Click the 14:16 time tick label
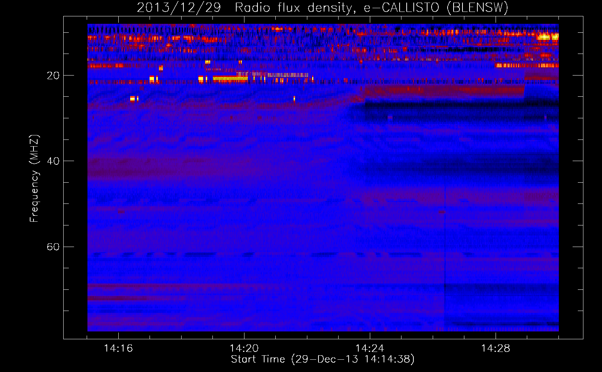The height and width of the screenshot is (372, 602). [118, 348]
